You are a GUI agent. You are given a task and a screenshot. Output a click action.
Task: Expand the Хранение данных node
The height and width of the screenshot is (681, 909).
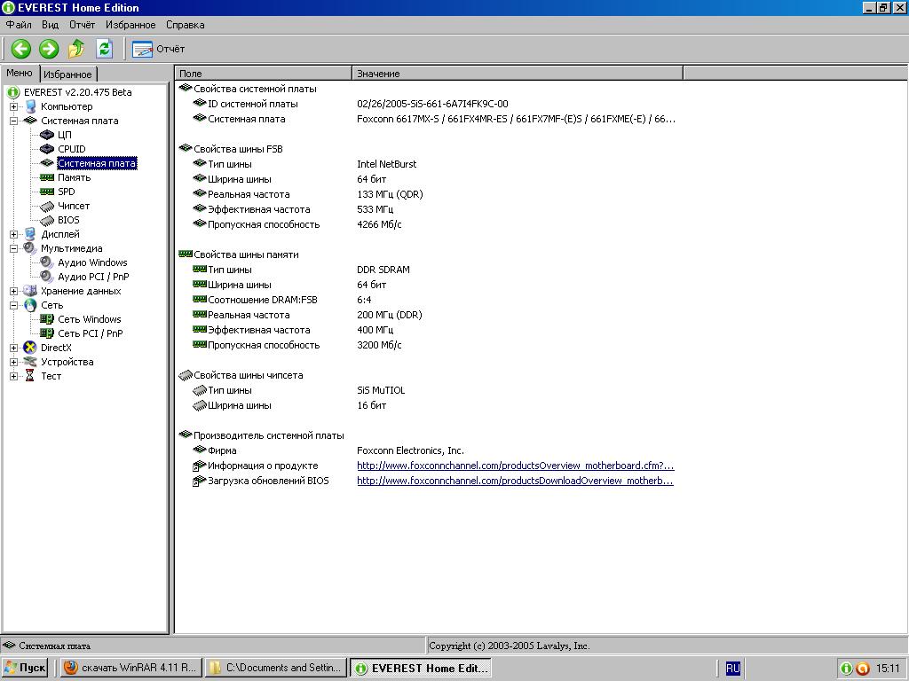(14, 291)
